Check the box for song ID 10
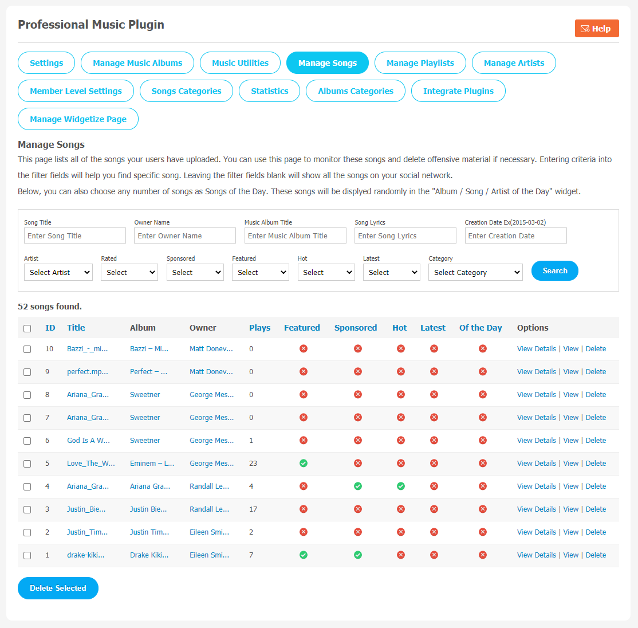Viewport: 638px width, 628px height. [27, 349]
